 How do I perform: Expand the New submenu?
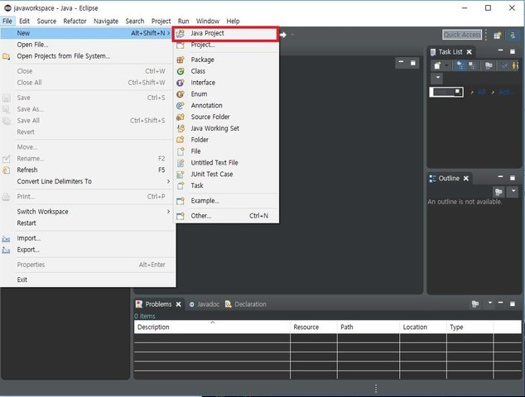88,33
